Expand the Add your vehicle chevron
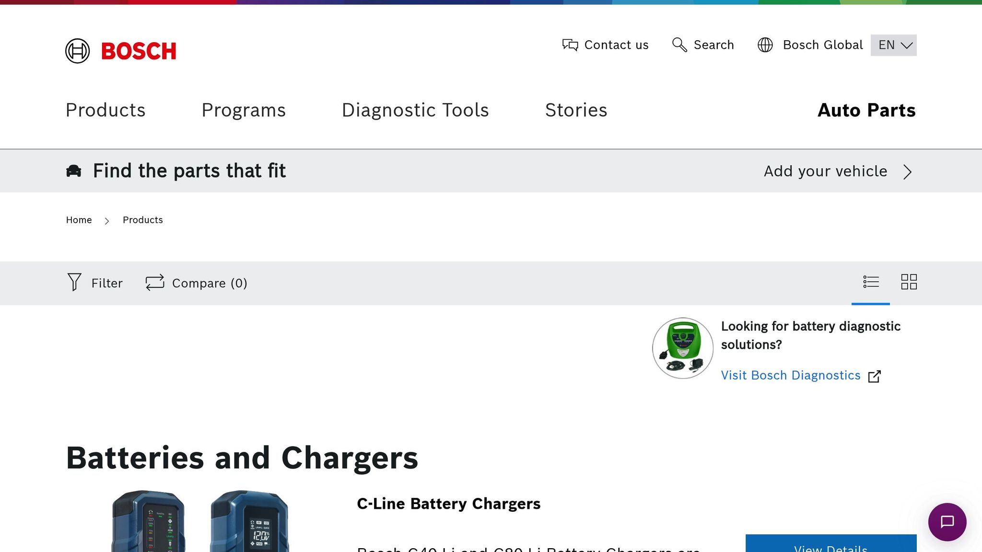The height and width of the screenshot is (552, 982). (907, 172)
